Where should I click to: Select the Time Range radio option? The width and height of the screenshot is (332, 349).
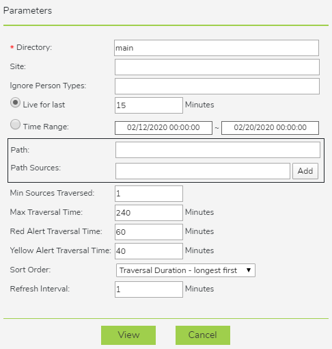coord(15,125)
